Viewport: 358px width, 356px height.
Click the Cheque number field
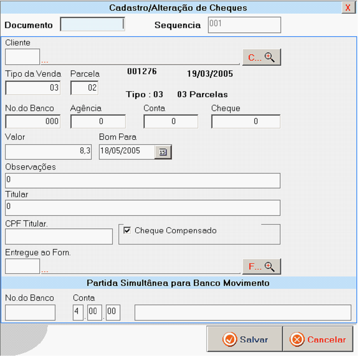pos(245,122)
